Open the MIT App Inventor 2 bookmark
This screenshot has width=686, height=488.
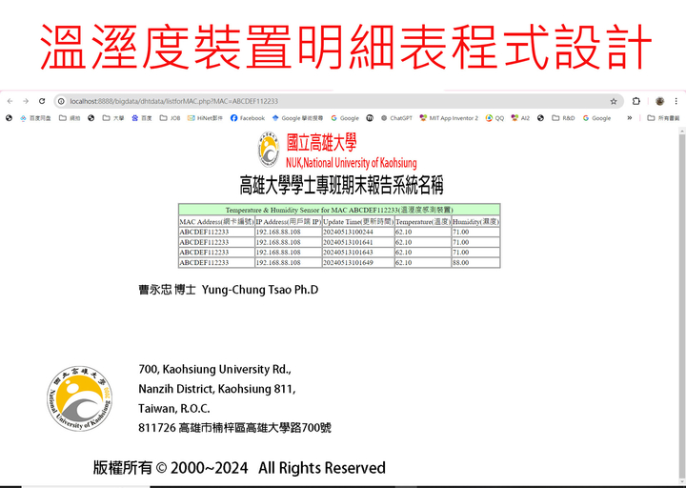(448, 118)
